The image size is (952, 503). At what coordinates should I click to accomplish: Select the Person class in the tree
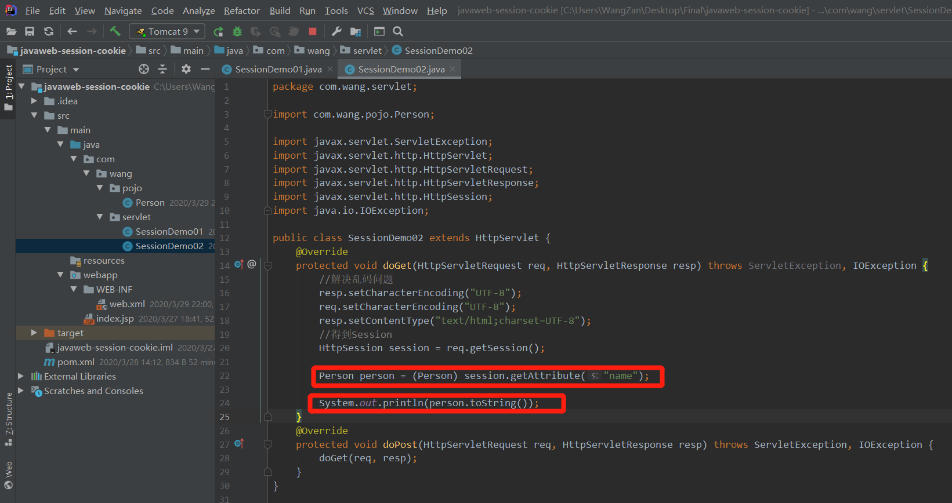tap(150, 202)
